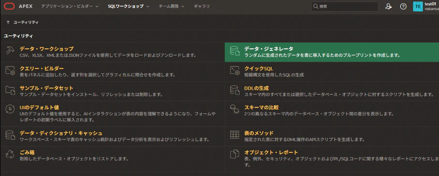
Task: Expand the アプリケーション・ビルダー dropdown menu
Action: (x=70, y=6)
